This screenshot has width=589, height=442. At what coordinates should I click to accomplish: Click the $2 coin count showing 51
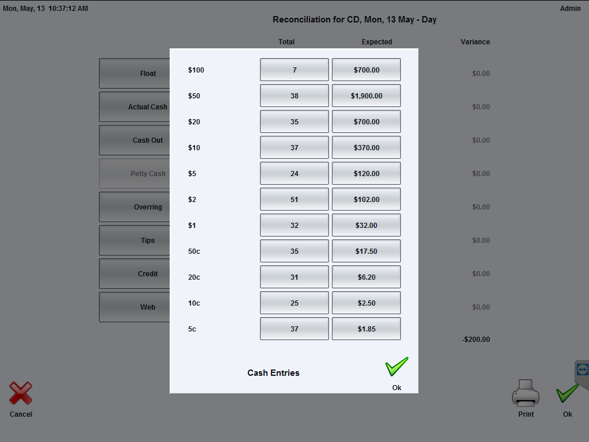(x=294, y=199)
